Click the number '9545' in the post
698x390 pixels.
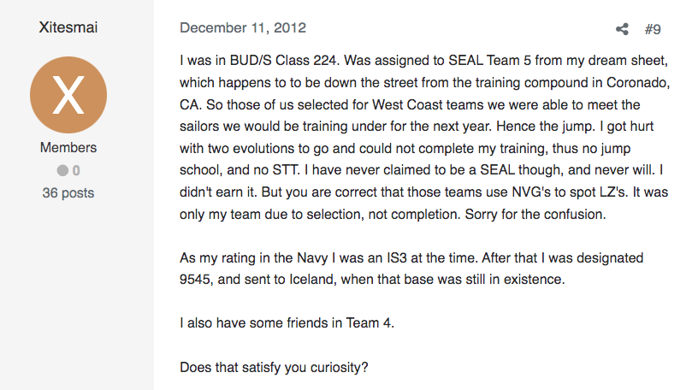194,279
